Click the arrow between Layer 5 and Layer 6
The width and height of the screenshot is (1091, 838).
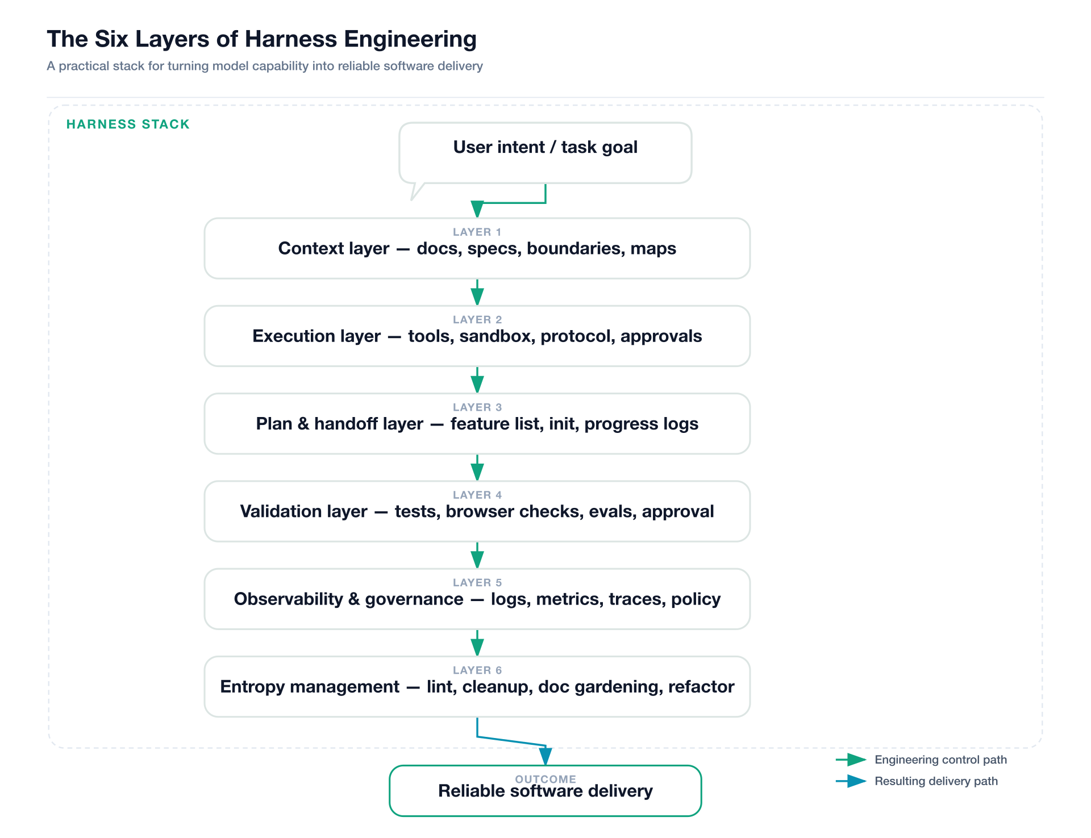[x=477, y=644]
